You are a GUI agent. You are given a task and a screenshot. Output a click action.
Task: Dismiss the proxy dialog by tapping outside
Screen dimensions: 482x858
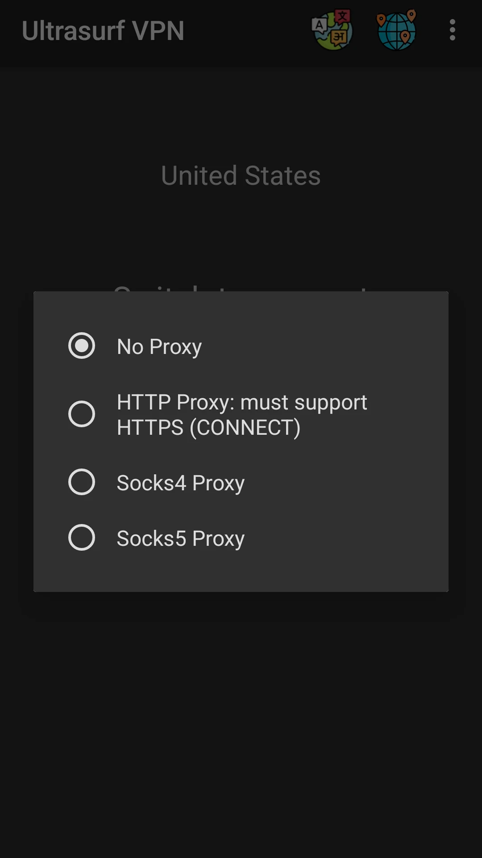(x=241, y=737)
